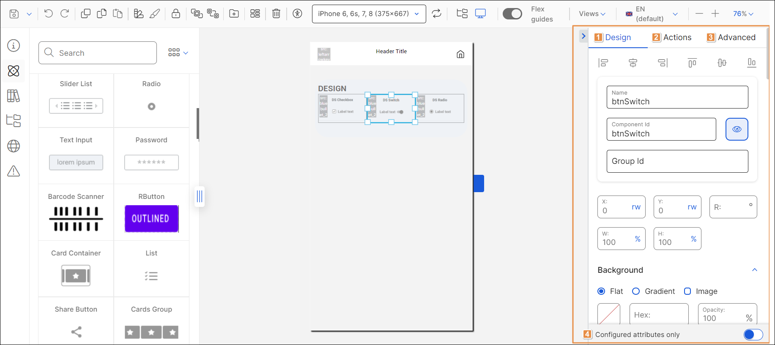Click the align left icon

(603, 63)
